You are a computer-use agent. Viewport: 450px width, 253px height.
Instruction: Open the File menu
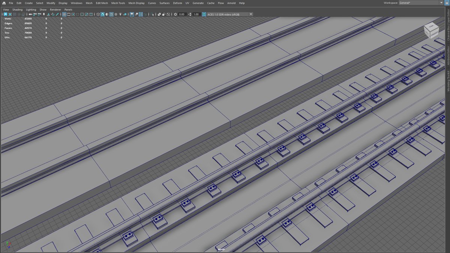11,3
